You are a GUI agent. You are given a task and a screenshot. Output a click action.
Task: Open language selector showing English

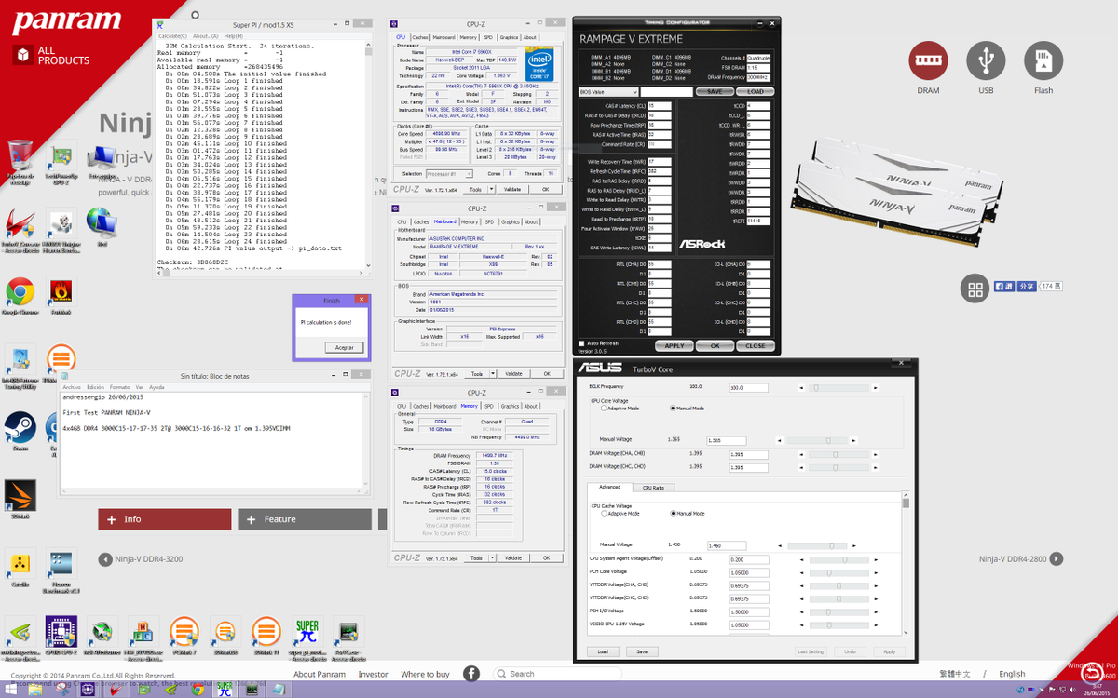[1012, 674]
